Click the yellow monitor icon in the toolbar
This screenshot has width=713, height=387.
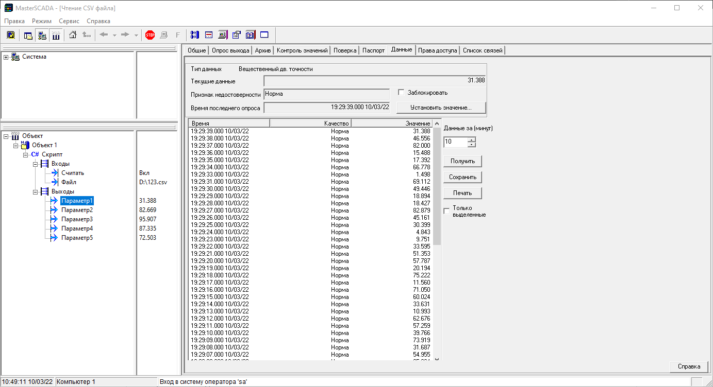click(x=10, y=35)
